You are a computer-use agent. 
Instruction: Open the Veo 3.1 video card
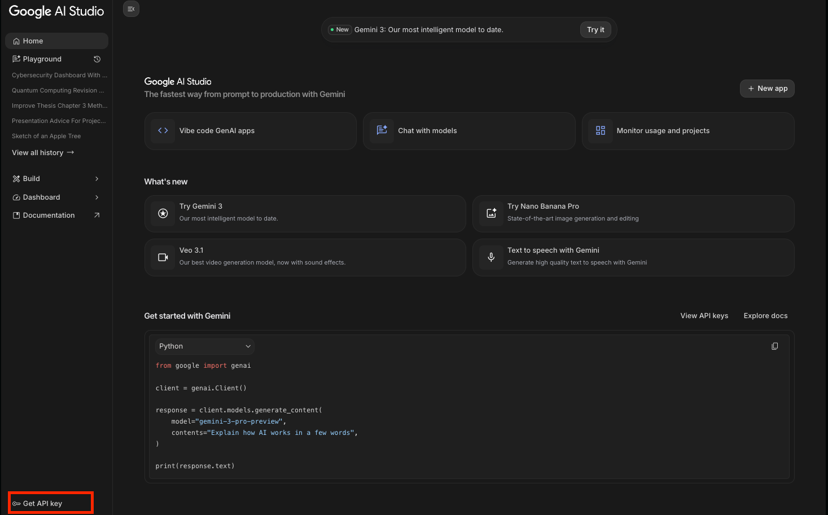point(305,257)
